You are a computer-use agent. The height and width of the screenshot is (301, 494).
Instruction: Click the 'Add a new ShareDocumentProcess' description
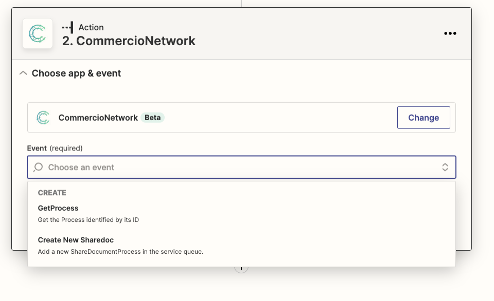click(120, 252)
